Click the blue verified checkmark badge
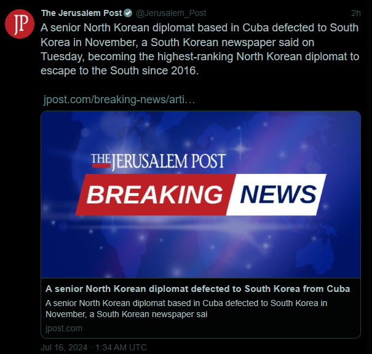372x354 pixels. click(129, 13)
